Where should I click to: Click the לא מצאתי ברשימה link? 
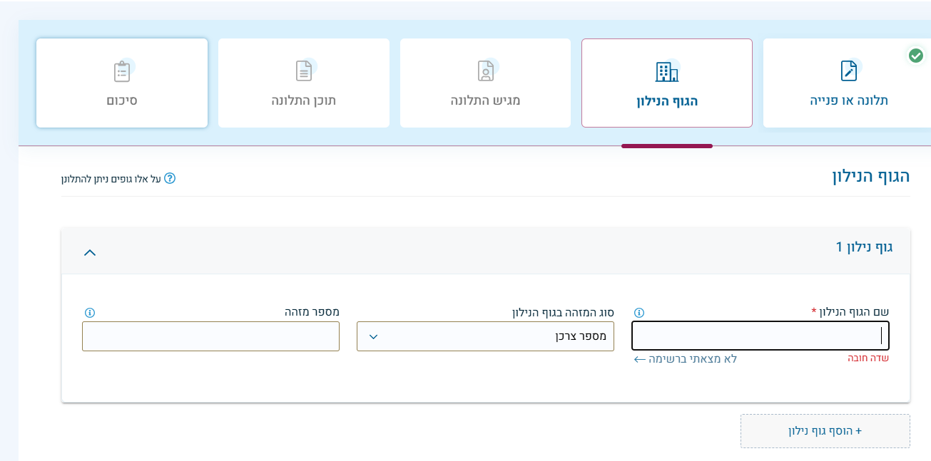point(685,359)
